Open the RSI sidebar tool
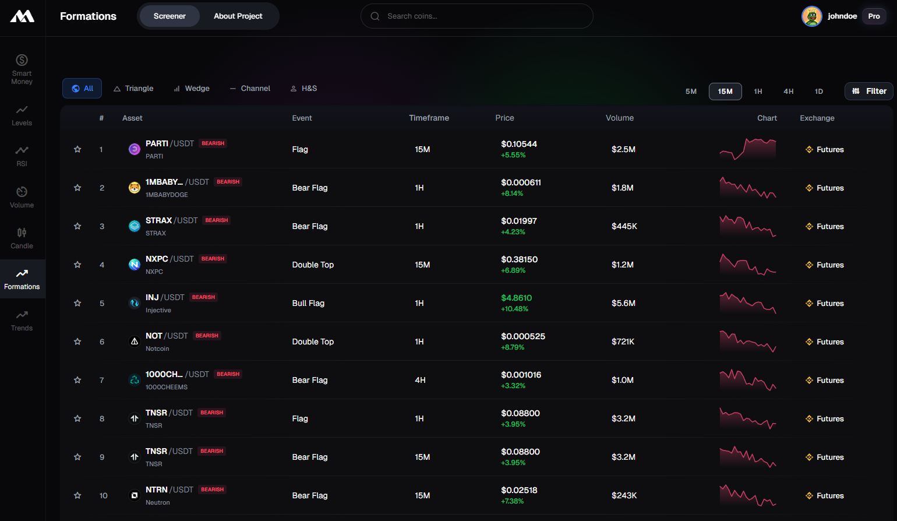Screen dimensions: 897x521 [22, 156]
